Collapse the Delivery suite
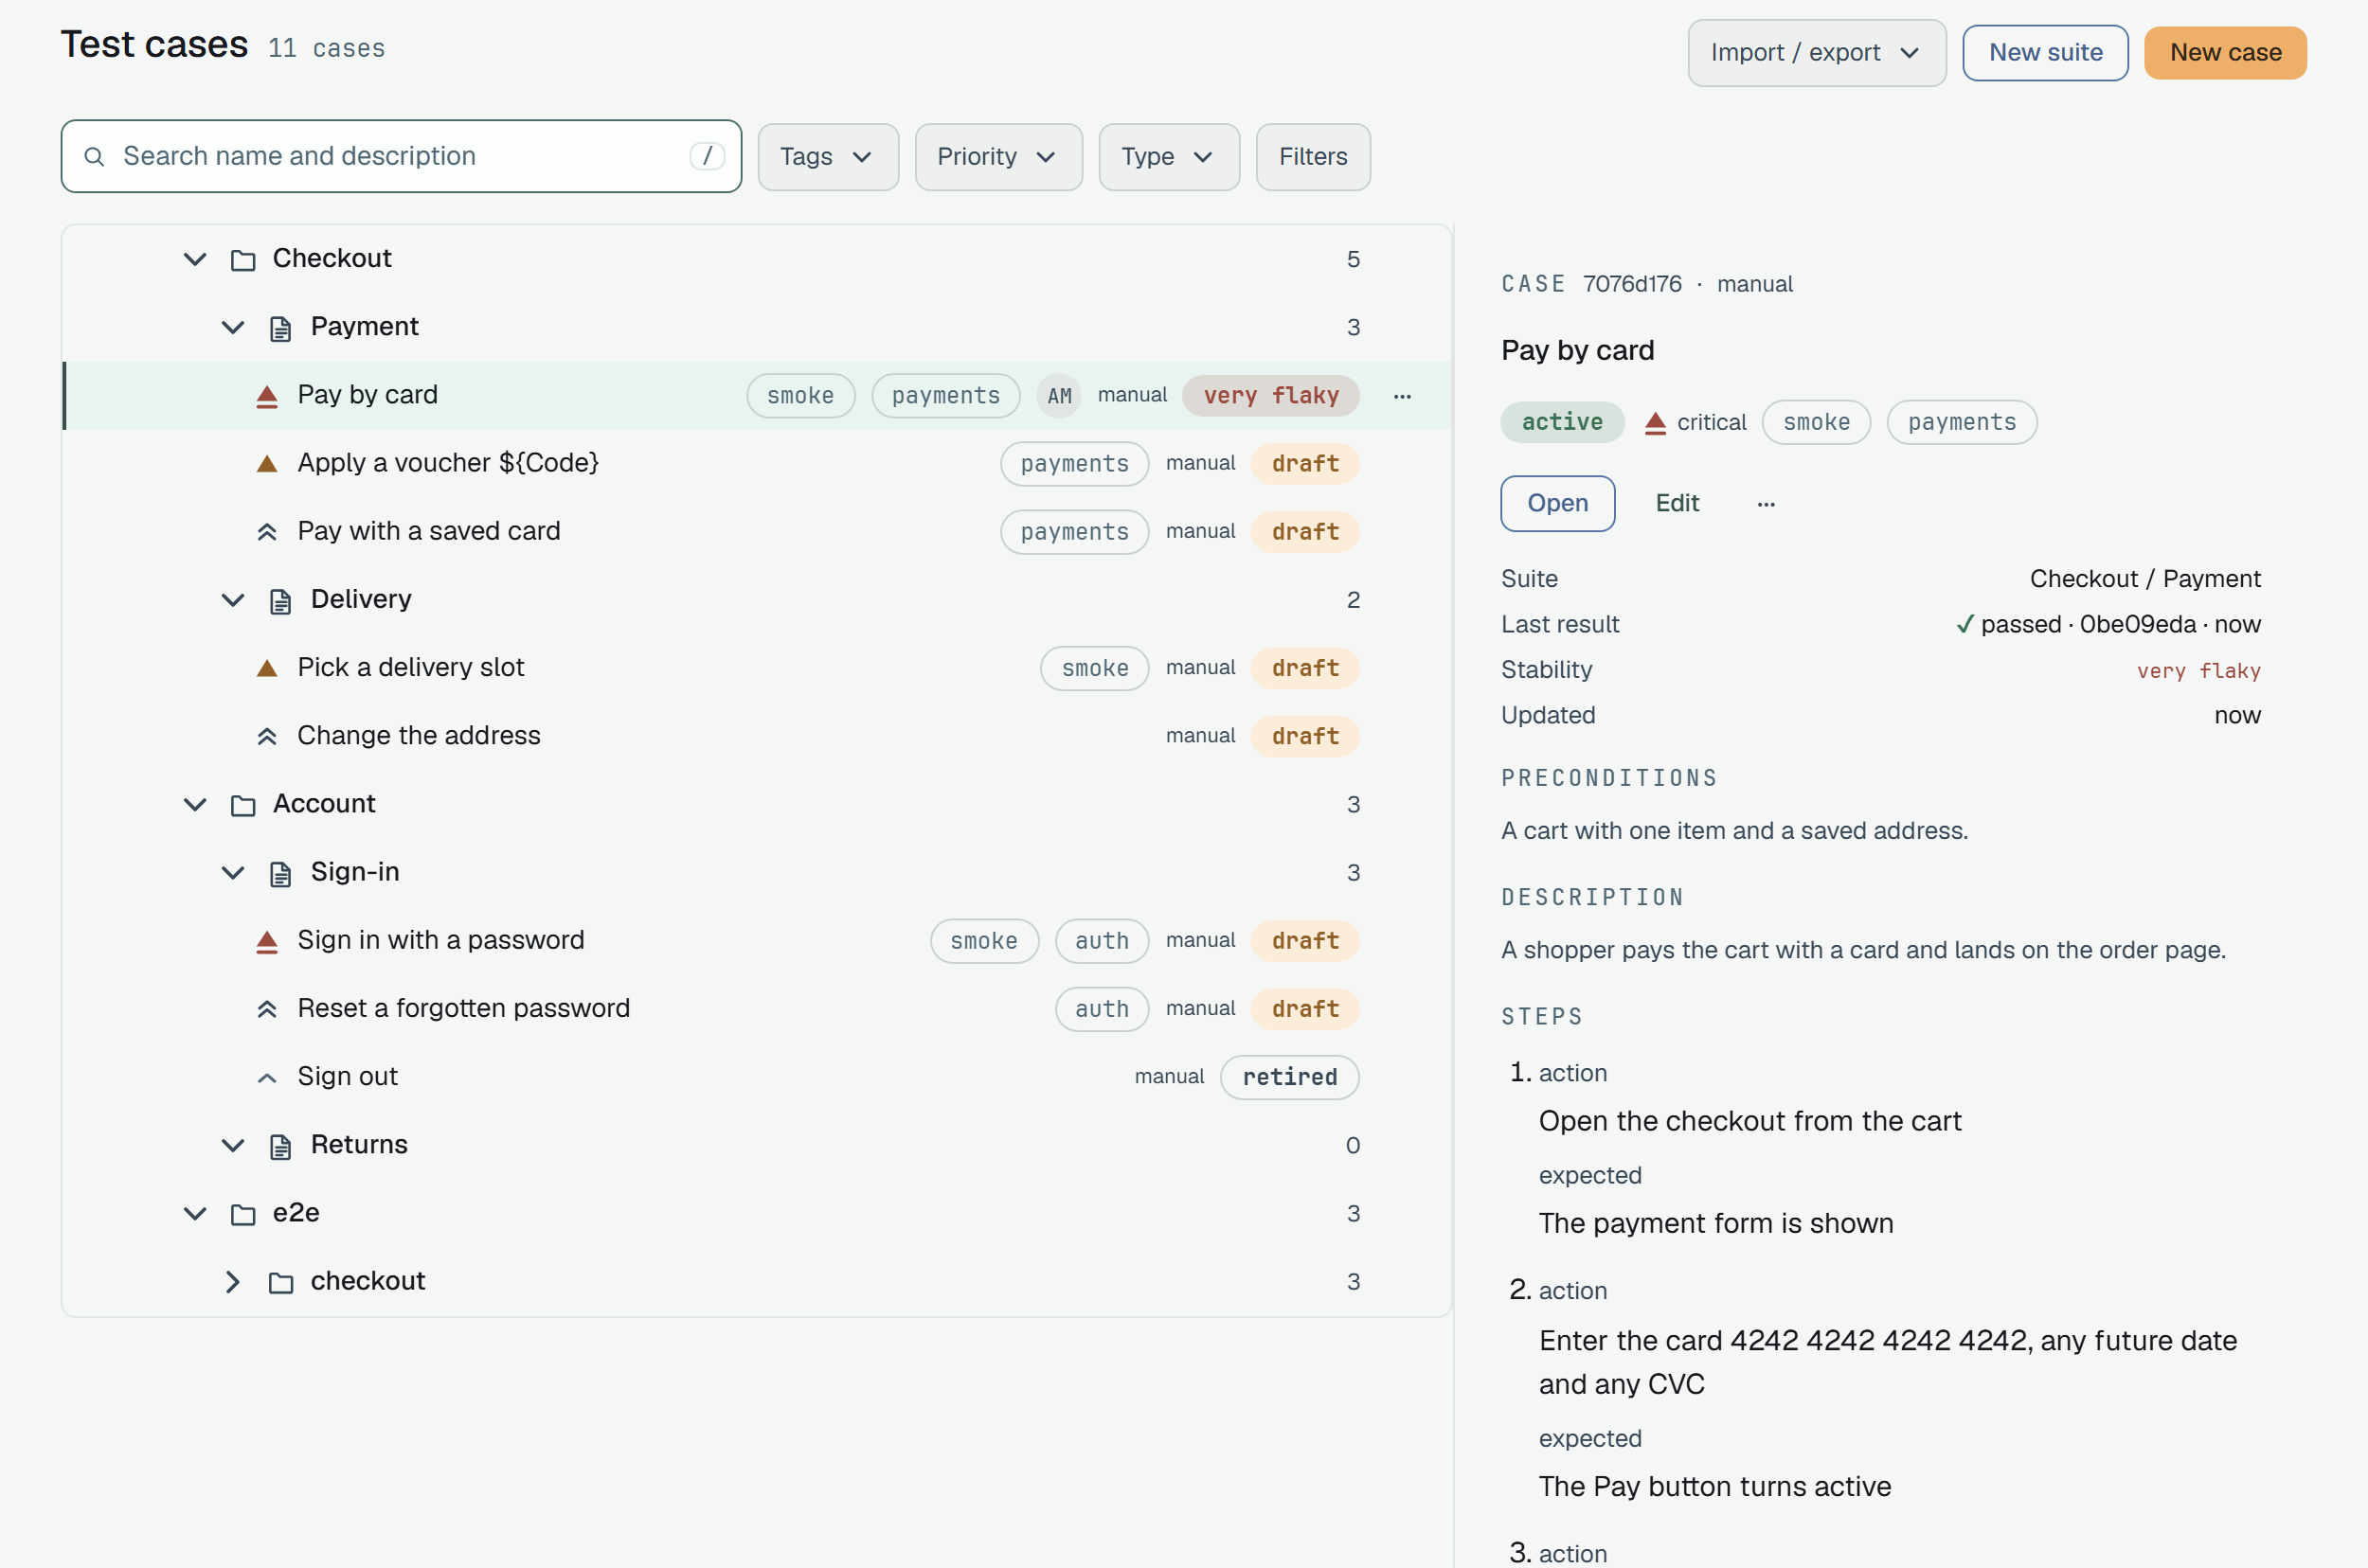Viewport: 2368px width, 1568px height. 233,600
